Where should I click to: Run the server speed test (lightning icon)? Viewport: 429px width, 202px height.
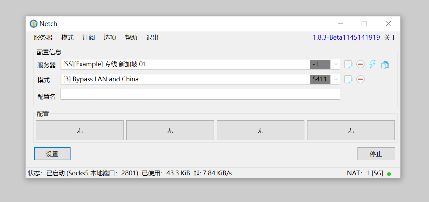point(373,64)
